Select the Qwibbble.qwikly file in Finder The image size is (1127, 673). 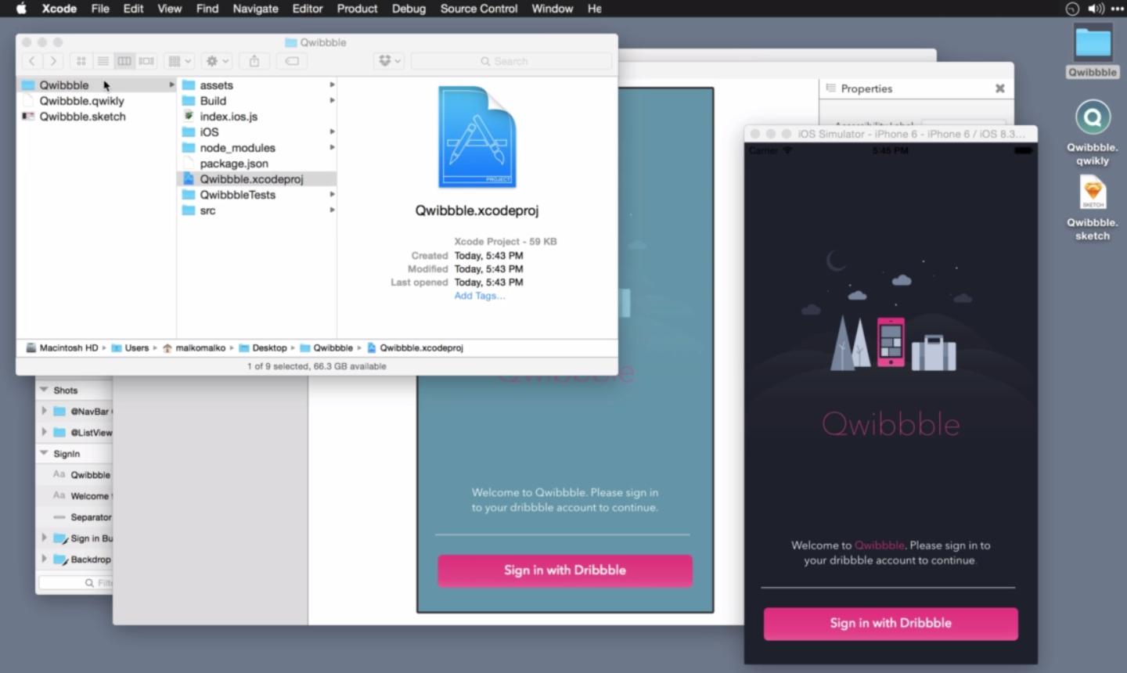point(95,101)
